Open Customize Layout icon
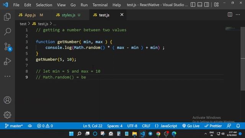Viewport: 245px width, 138px height. tap(216, 5)
